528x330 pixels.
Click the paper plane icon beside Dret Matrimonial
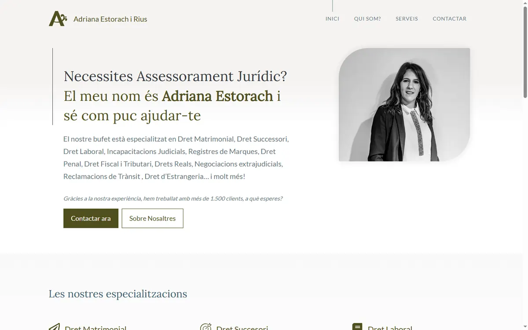point(54,327)
